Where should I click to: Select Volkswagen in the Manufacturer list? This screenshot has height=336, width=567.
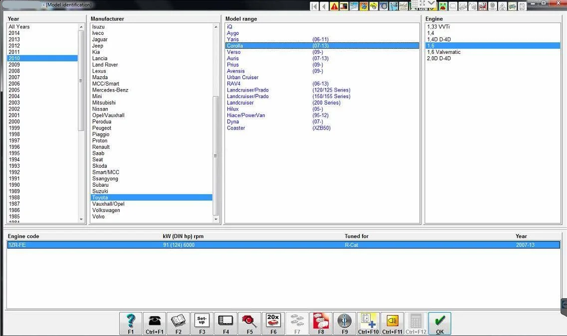(106, 210)
